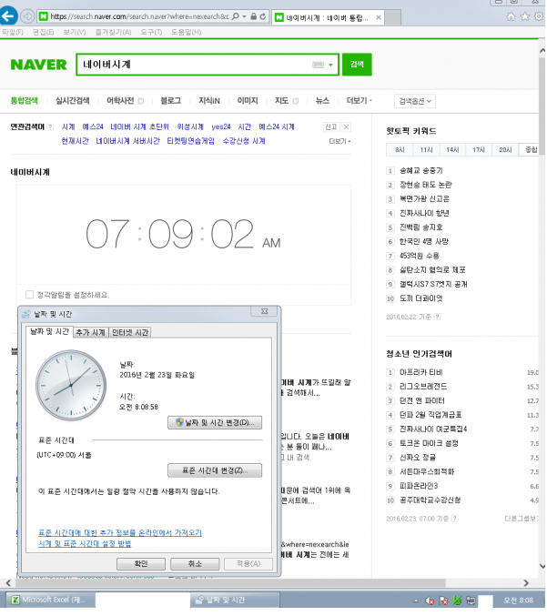Click the browser back arrow button
Viewport: 547px width, 616px height.
[x=8, y=16]
